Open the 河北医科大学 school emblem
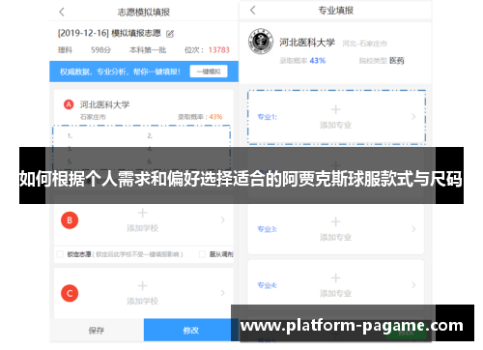The image size is (483, 350). point(261,42)
